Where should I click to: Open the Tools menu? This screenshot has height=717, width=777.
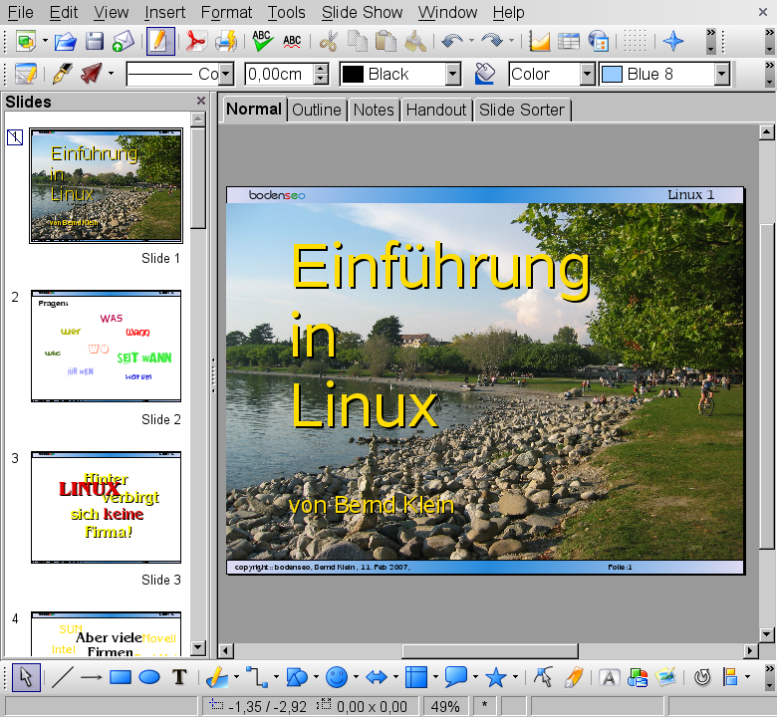coord(287,12)
